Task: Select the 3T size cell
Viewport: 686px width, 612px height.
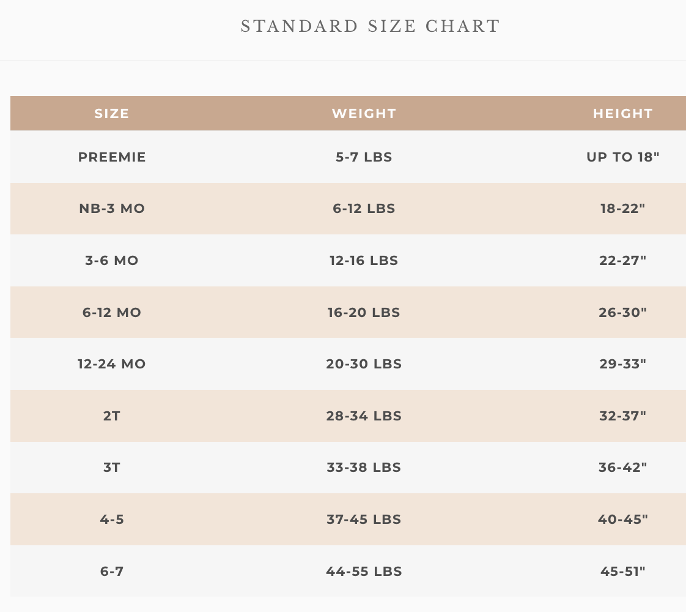Action: pos(112,468)
